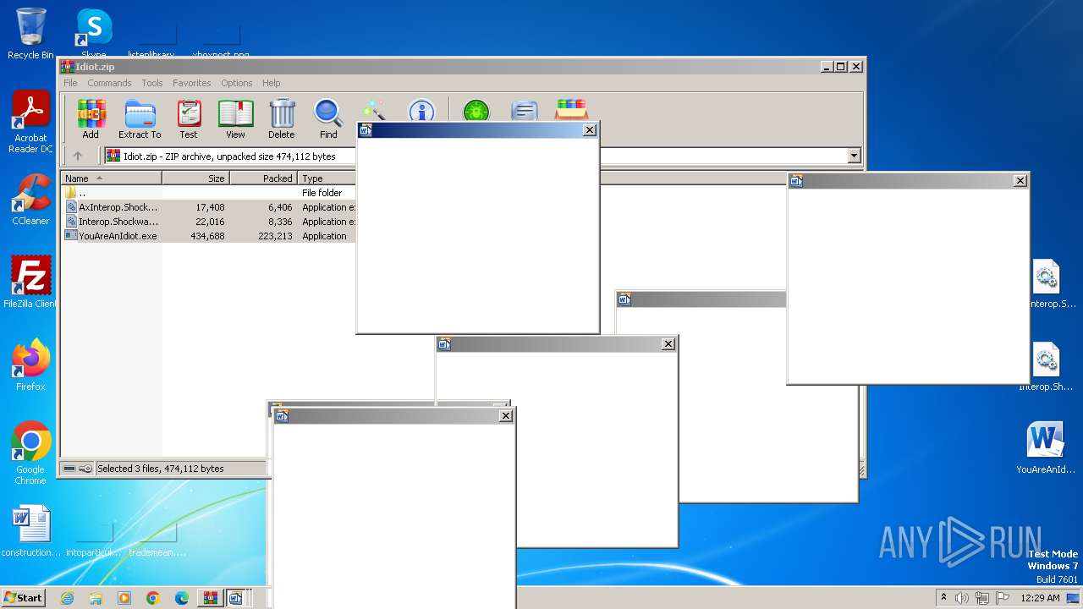The height and width of the screenshot is (609, 1083).
Task: Expand the archive path dropdown arrow
Action: [854, 156]
